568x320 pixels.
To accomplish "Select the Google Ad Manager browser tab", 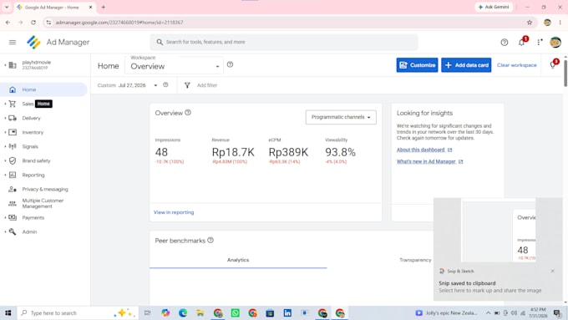I will coord(54,8).
